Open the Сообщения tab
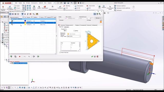 pyautogui.click(x=95, y=25)
